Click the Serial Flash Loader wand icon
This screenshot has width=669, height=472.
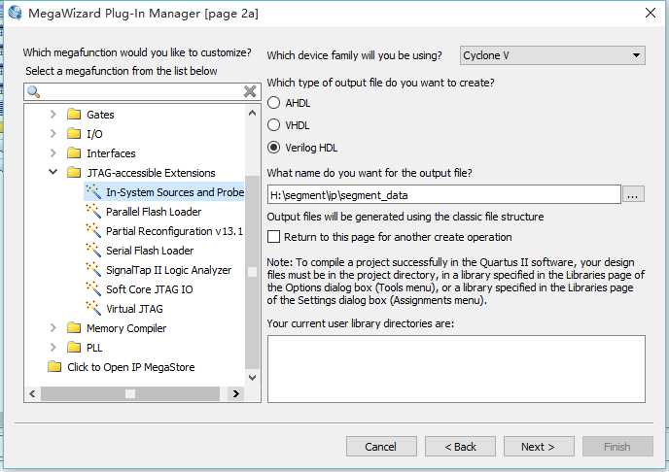click(93, 250)
